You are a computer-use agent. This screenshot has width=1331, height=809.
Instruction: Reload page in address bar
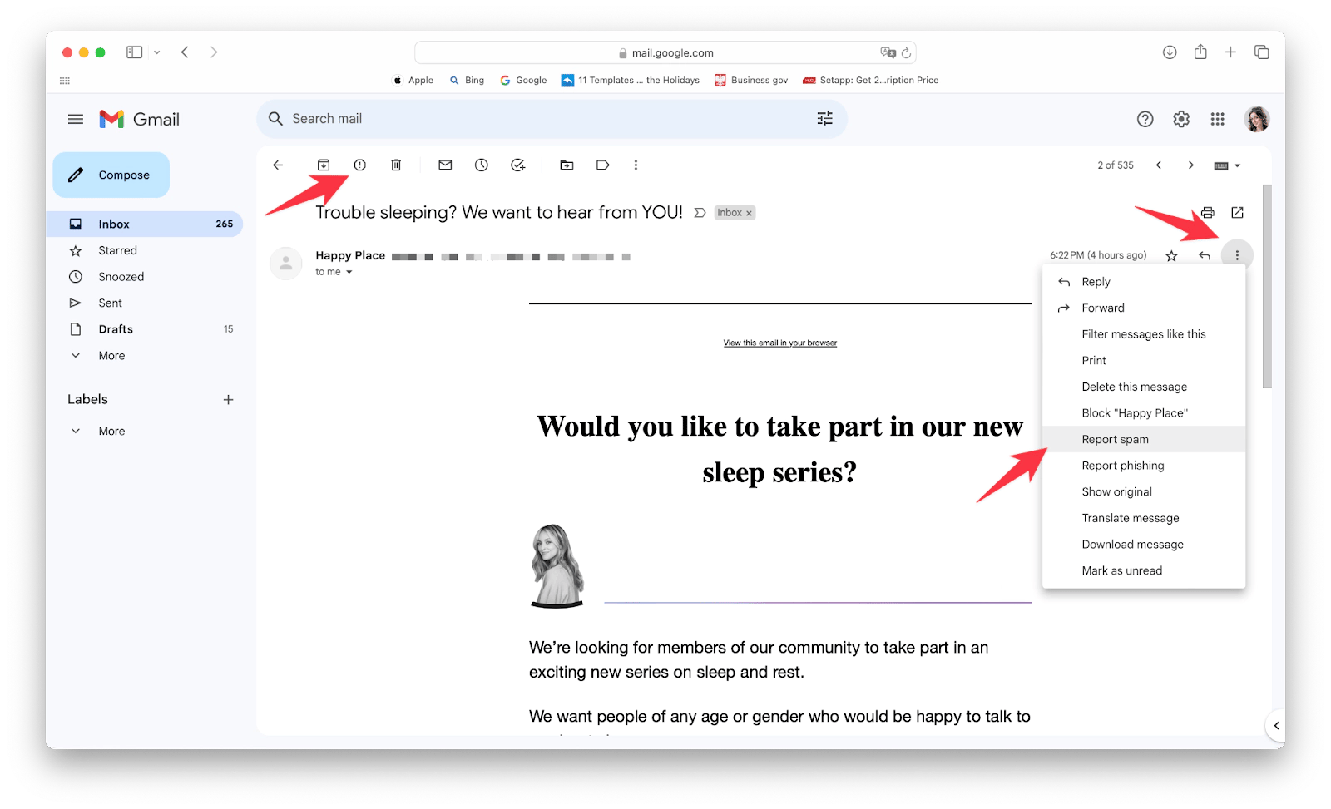[906, 53]
